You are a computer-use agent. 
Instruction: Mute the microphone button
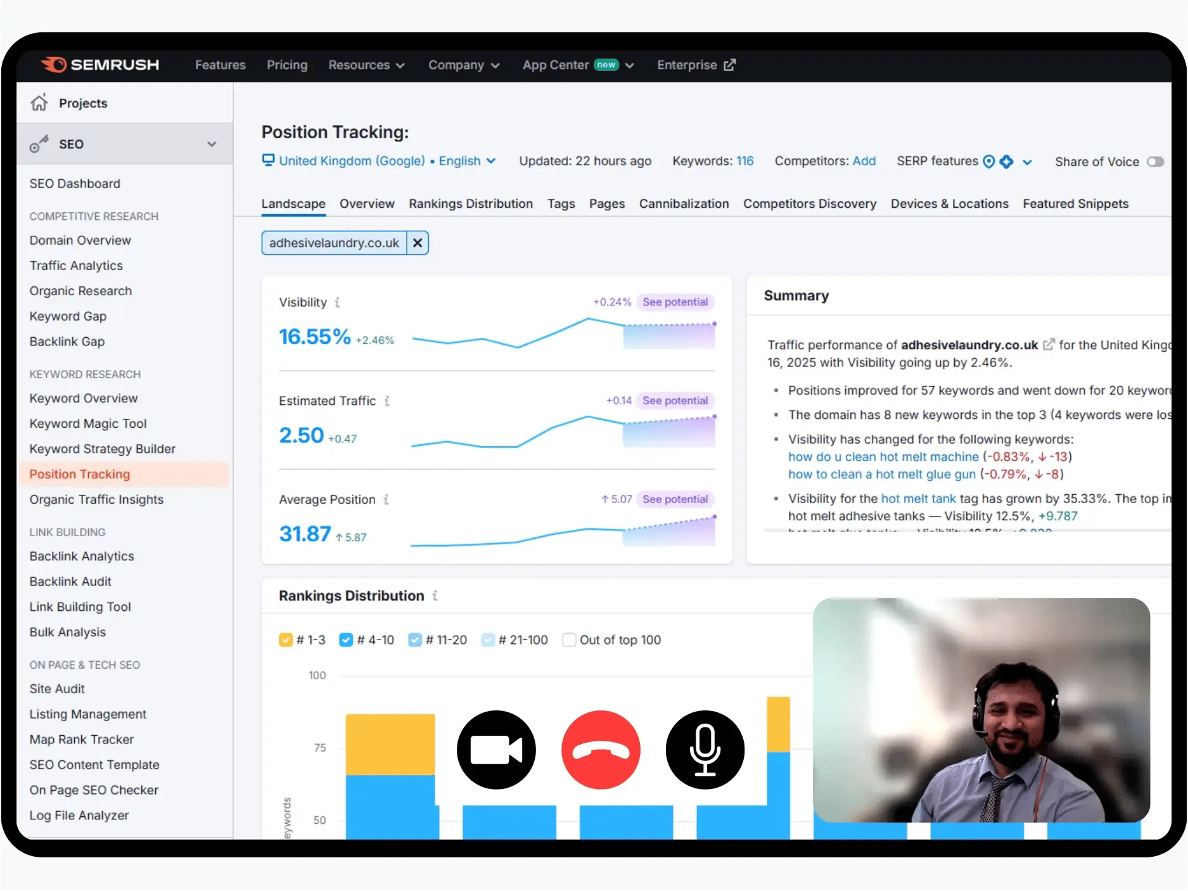[705, 750]
